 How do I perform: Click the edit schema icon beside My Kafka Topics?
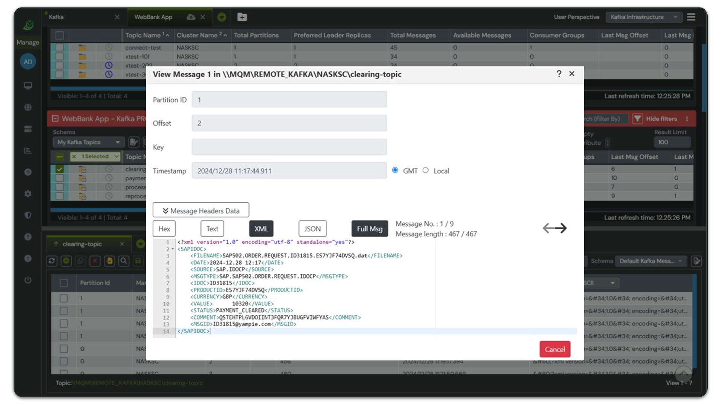133,142
